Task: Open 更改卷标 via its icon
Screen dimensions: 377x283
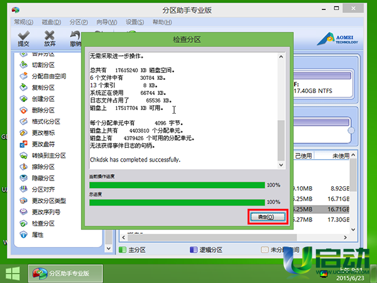Action: 24,132
